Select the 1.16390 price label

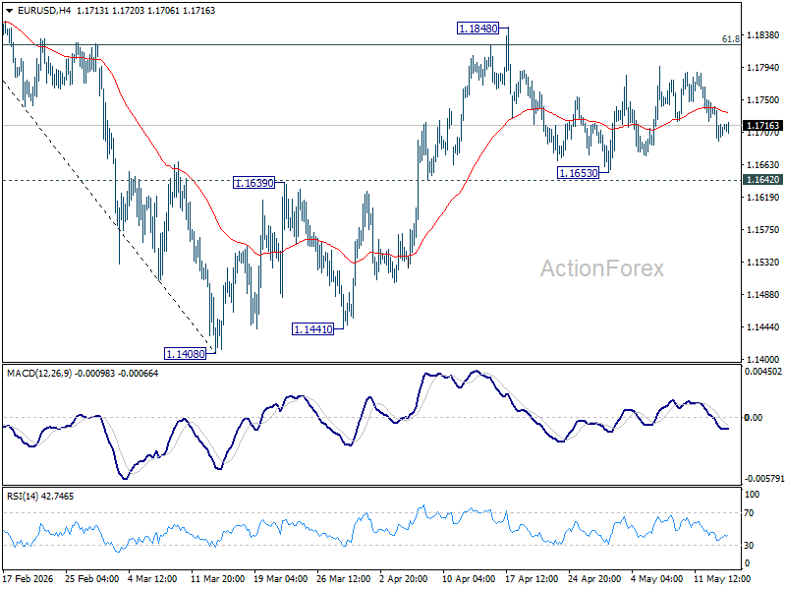click(254, 183)
